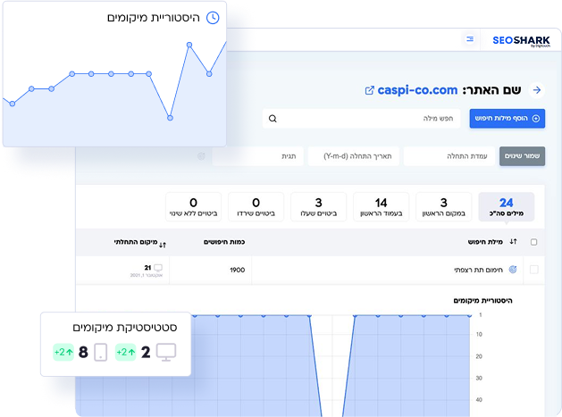Click the highest point on the history line chart
The width and height of the screenshot is (562, 417).
pyautogui.click(x=189, y=45)
